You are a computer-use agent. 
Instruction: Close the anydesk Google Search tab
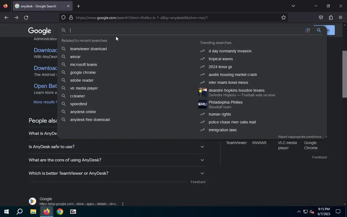(x=68, y=6)
